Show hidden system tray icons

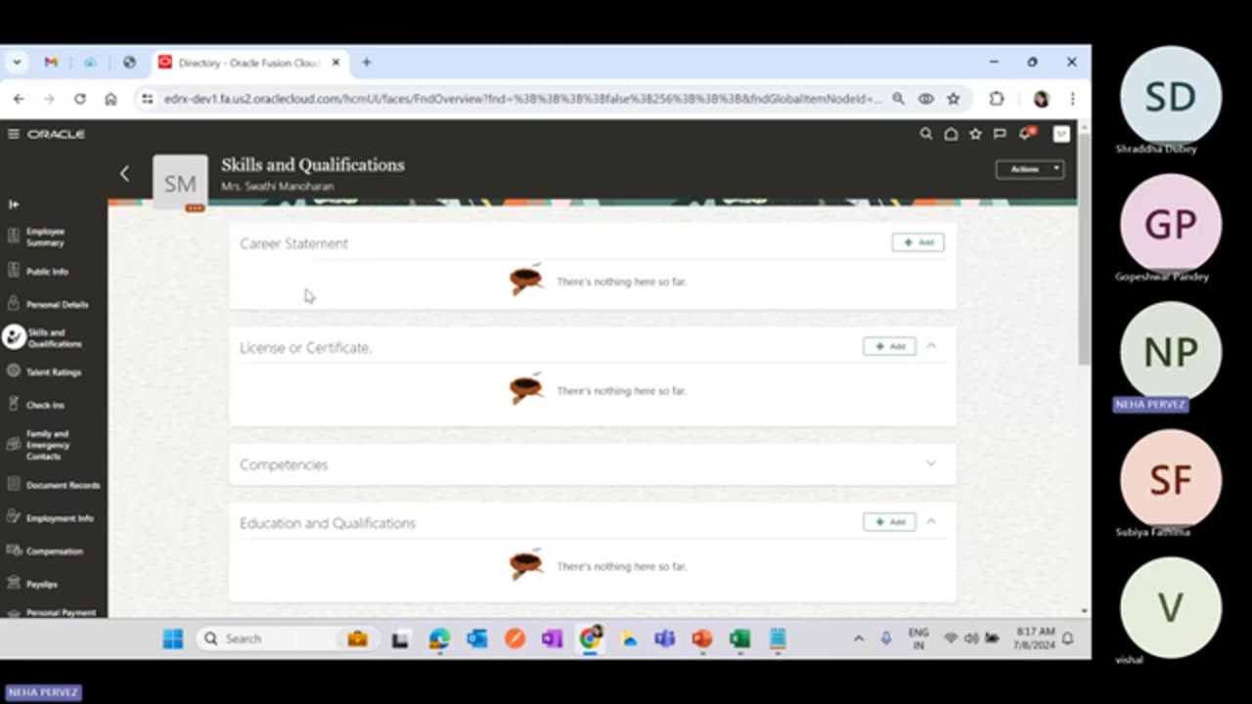coord(859,638)
